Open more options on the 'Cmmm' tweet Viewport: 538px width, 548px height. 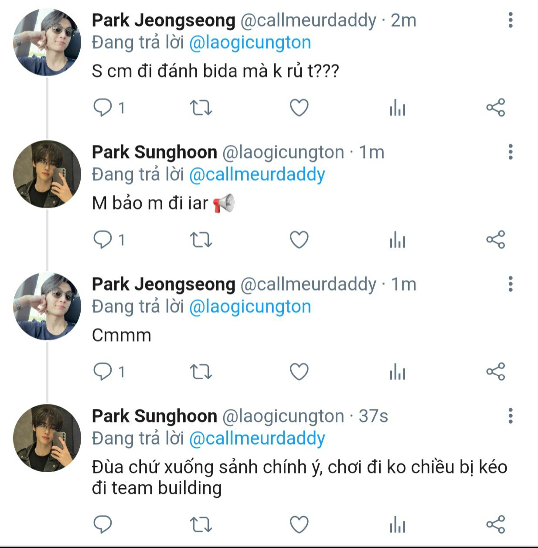point(510,284)
